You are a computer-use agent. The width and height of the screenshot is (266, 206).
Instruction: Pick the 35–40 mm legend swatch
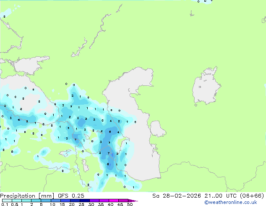[x=104, y=201]
